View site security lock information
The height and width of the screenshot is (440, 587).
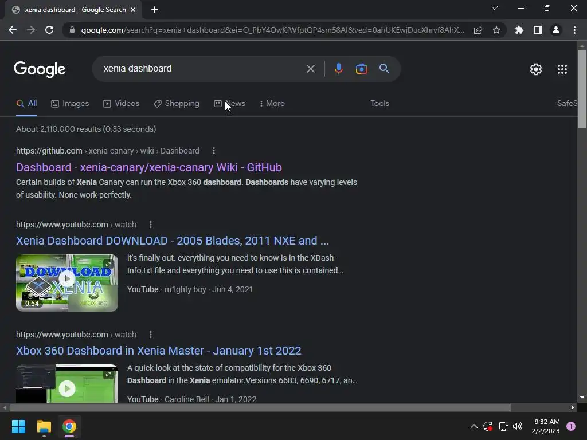72,30
